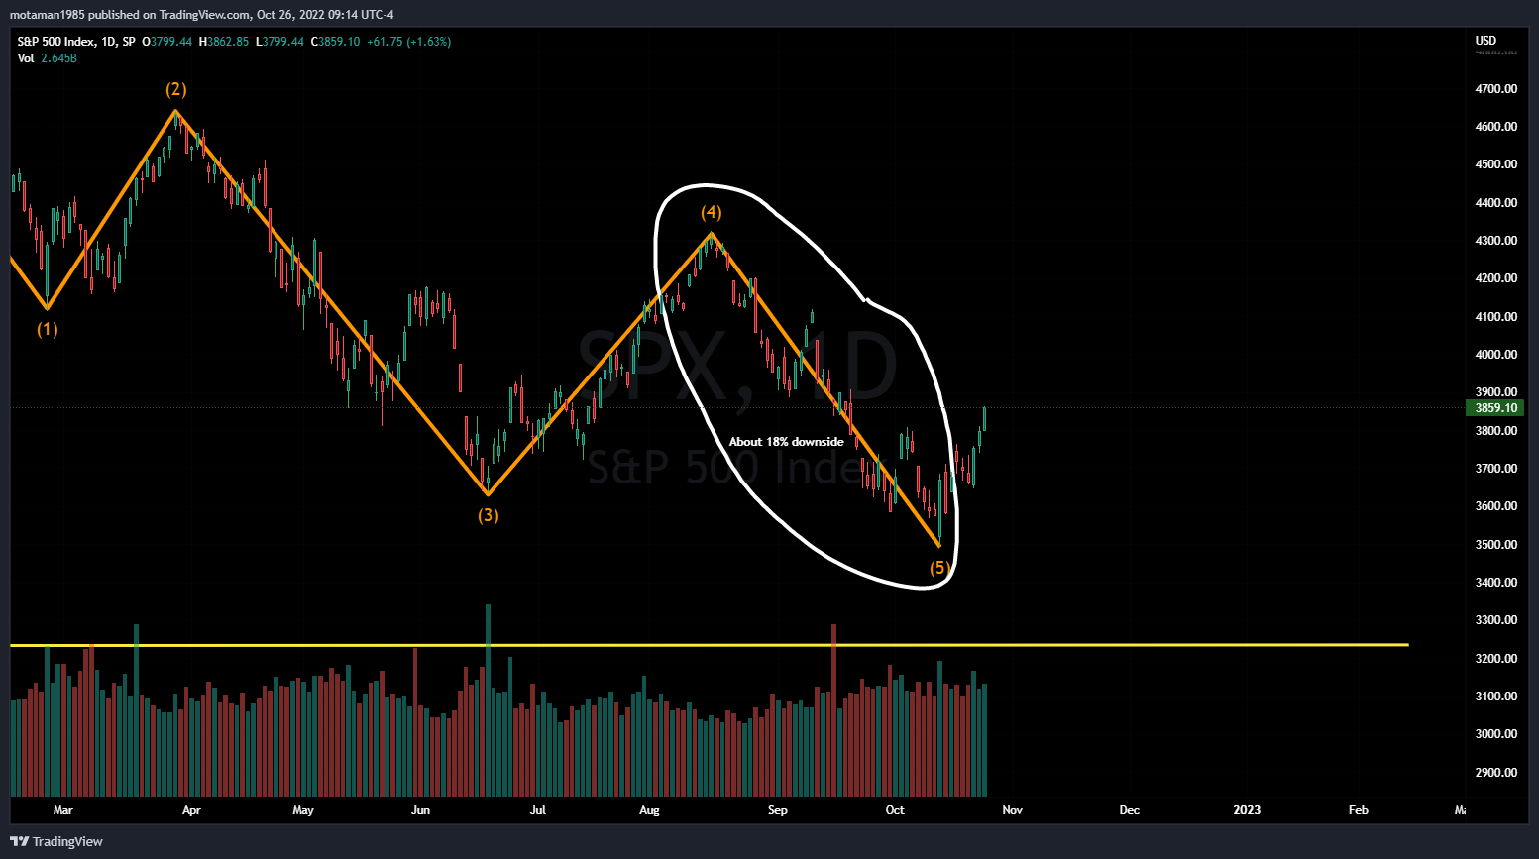Click the Mar label on time axis

[x=62, y=810]
